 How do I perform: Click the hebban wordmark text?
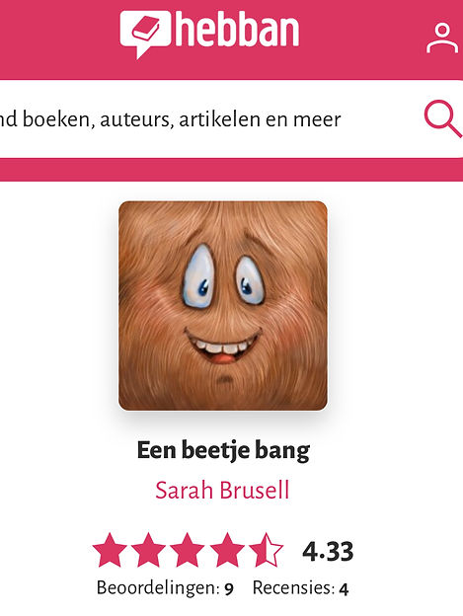pyautogui.click(x=237, y=29)
